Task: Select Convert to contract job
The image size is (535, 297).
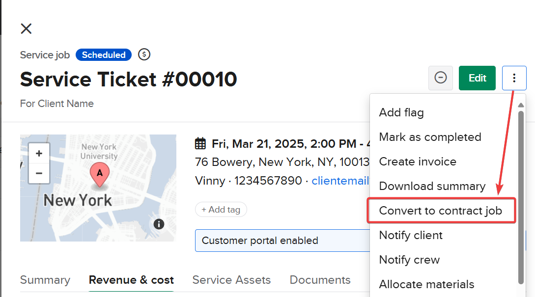Action: tap(441, 211)
